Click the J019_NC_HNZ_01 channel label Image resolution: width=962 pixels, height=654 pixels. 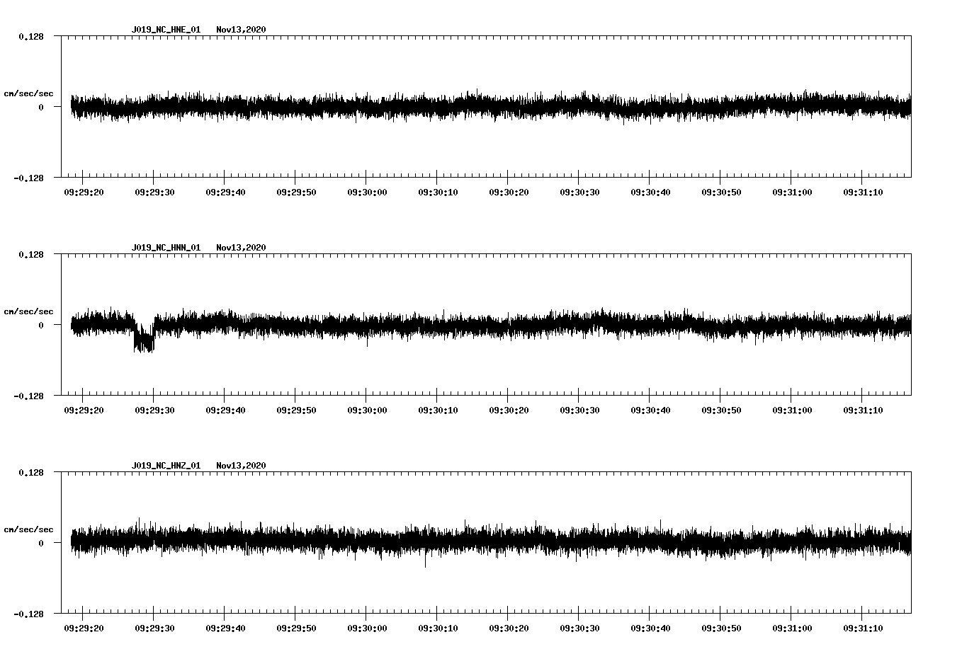[x=165, y=466]
